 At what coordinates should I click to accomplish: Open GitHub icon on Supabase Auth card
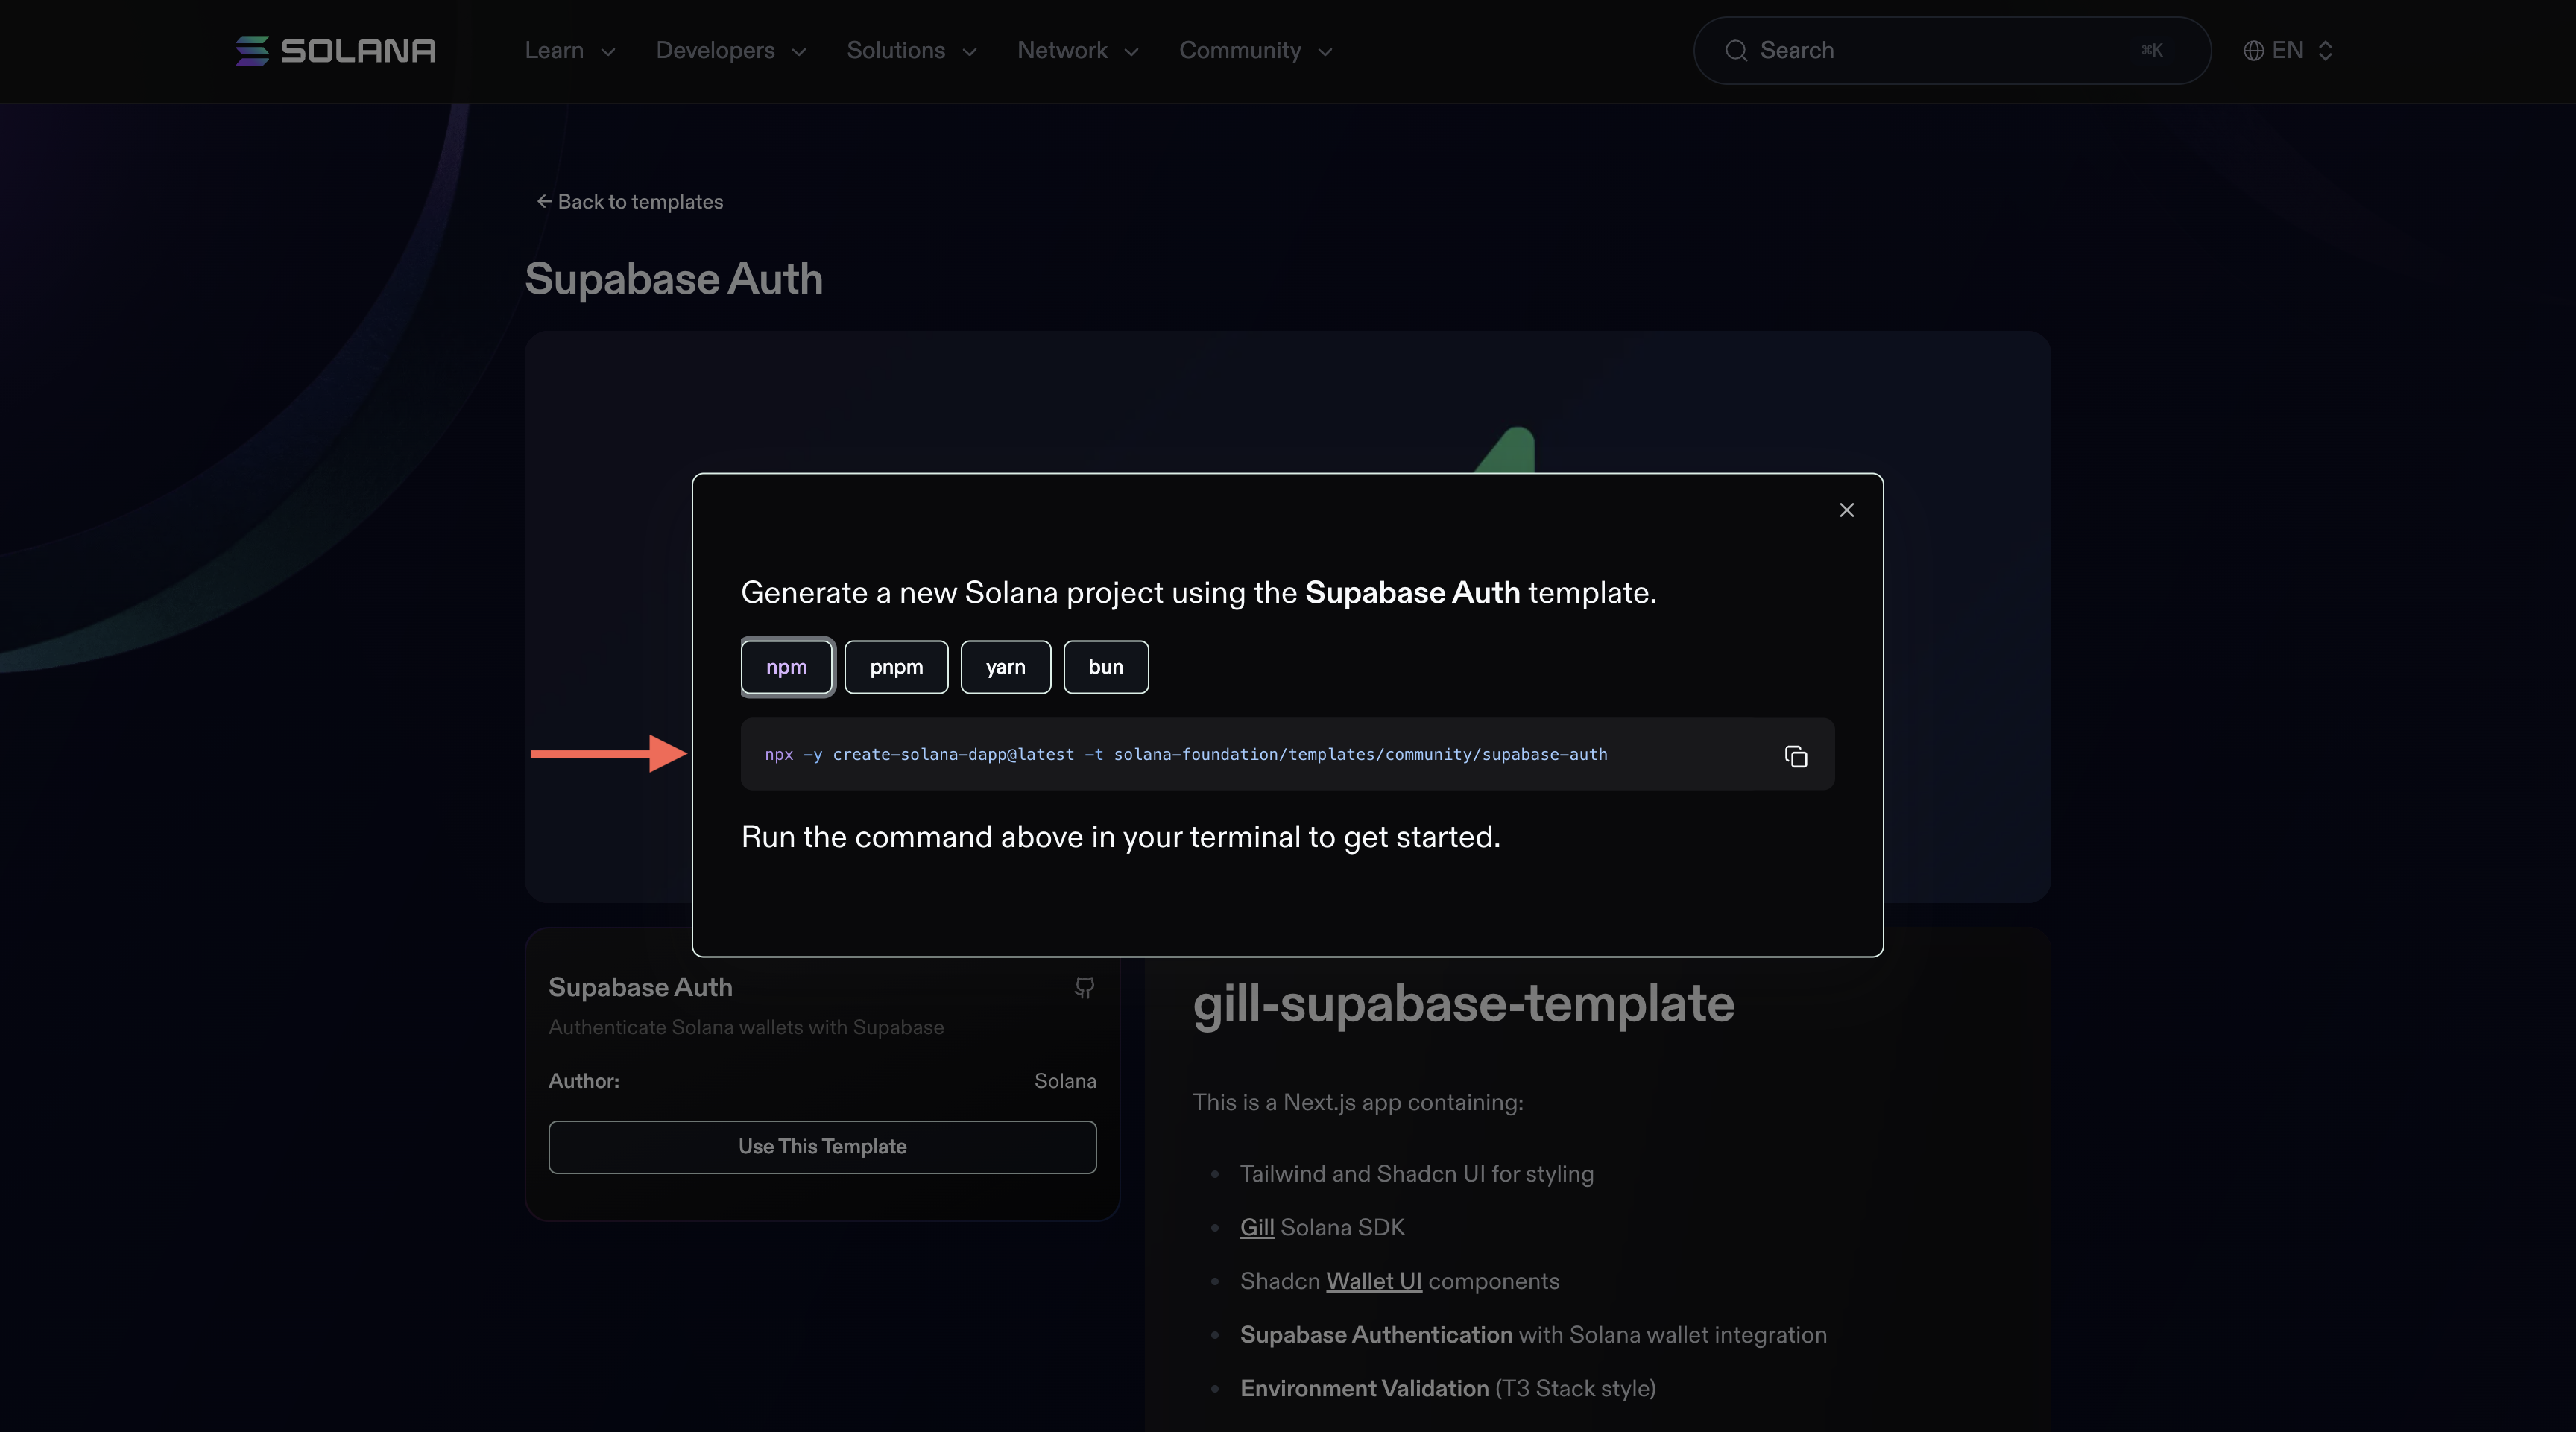(x=1084, y=987)
